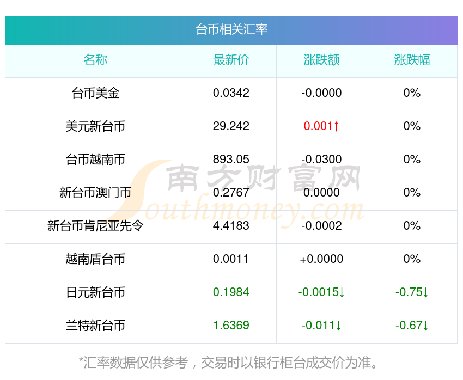Click the 0% change for 台币越南币
463x380 pixels.
(412, 160)
